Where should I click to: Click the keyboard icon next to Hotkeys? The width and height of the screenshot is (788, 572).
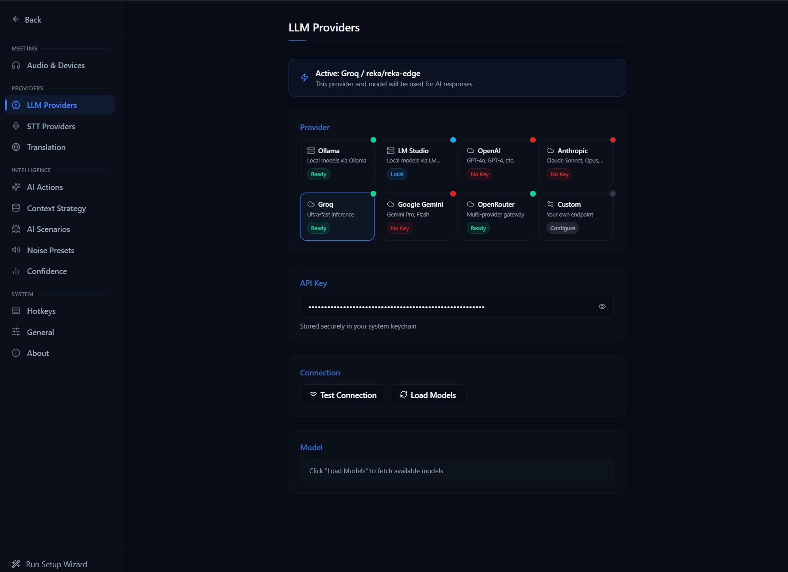[x=16, y=311]
